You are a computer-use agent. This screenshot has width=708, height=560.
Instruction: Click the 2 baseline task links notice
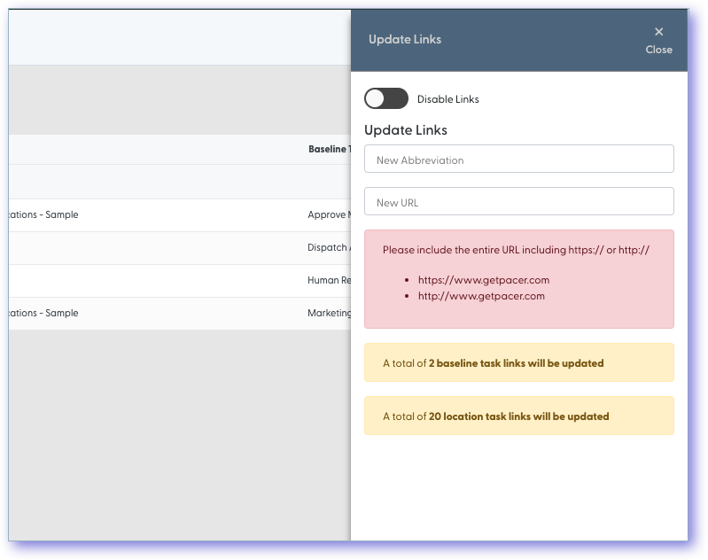pos(518,362)
